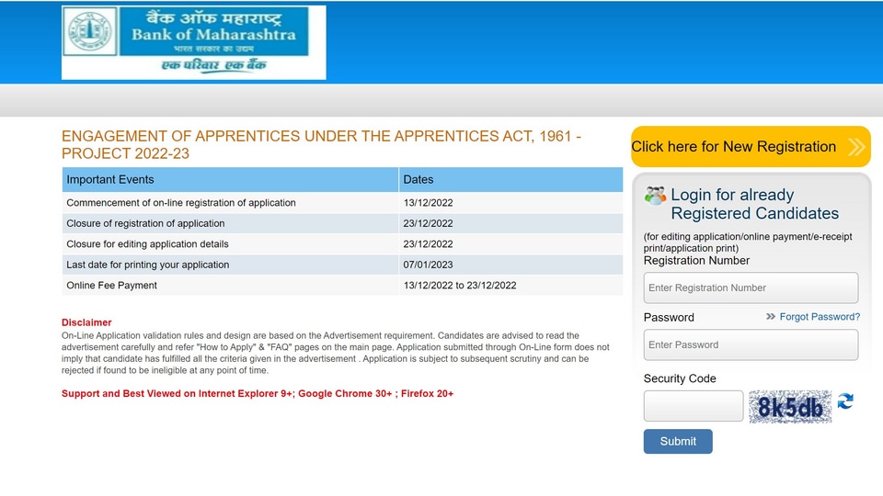This screenshot has height=496, width=883.
Task: Click the Security Code text box
Action: pos(694,406)
